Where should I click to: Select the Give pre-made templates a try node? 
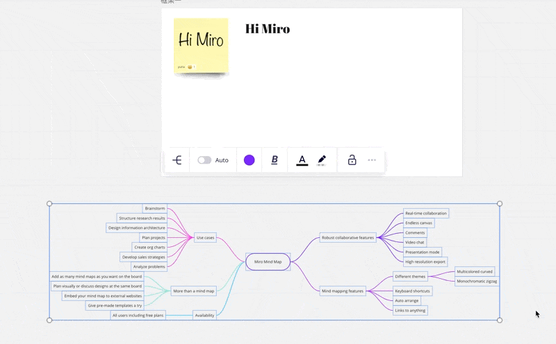tap(115, 306)
